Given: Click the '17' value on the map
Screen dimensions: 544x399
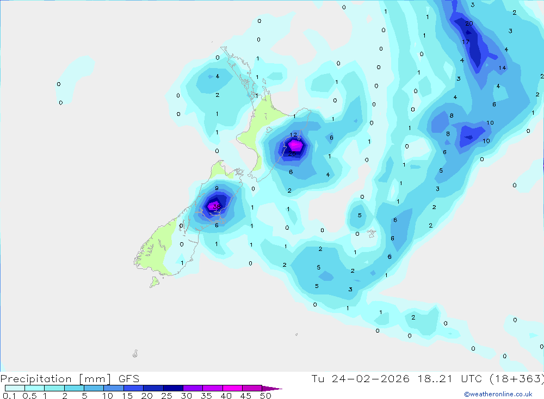Looking at the screenshot, I should point(466,42).
